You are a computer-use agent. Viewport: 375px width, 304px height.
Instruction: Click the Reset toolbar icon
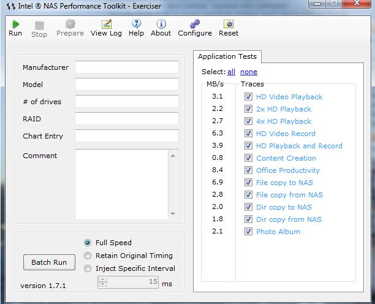tap(229, 24)
